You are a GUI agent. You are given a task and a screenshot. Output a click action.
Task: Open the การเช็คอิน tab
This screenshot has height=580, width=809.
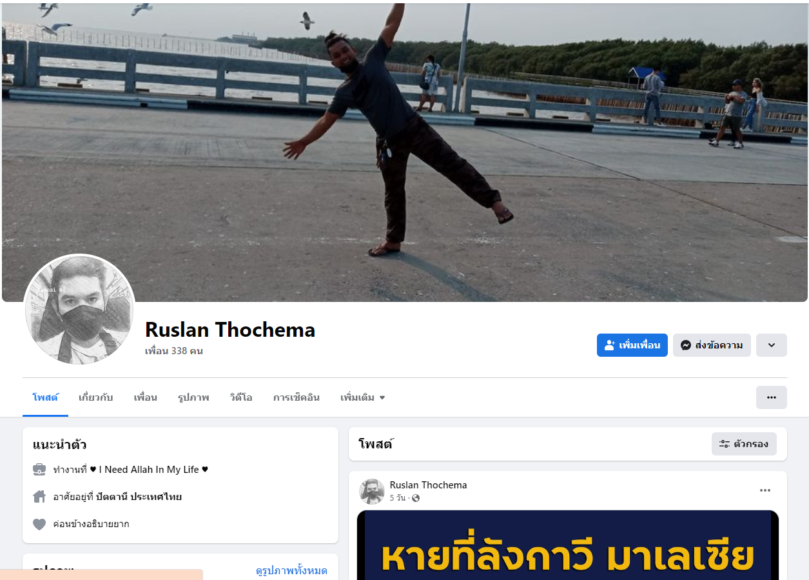tap(297, 397)
